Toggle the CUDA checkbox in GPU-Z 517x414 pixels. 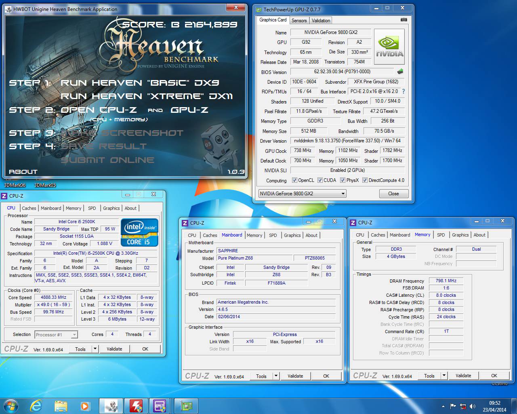pyautogui.click(x=320, y=180)
